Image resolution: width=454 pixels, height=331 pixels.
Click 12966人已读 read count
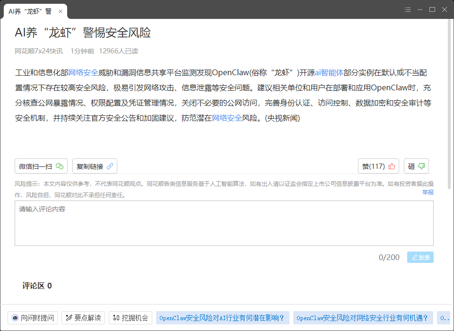point(118,51)
